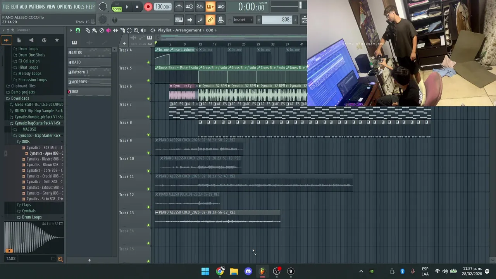Select browser speaker/plugins tab icon
Viewport: 496px width, 279px height.
tap(31, 40)
